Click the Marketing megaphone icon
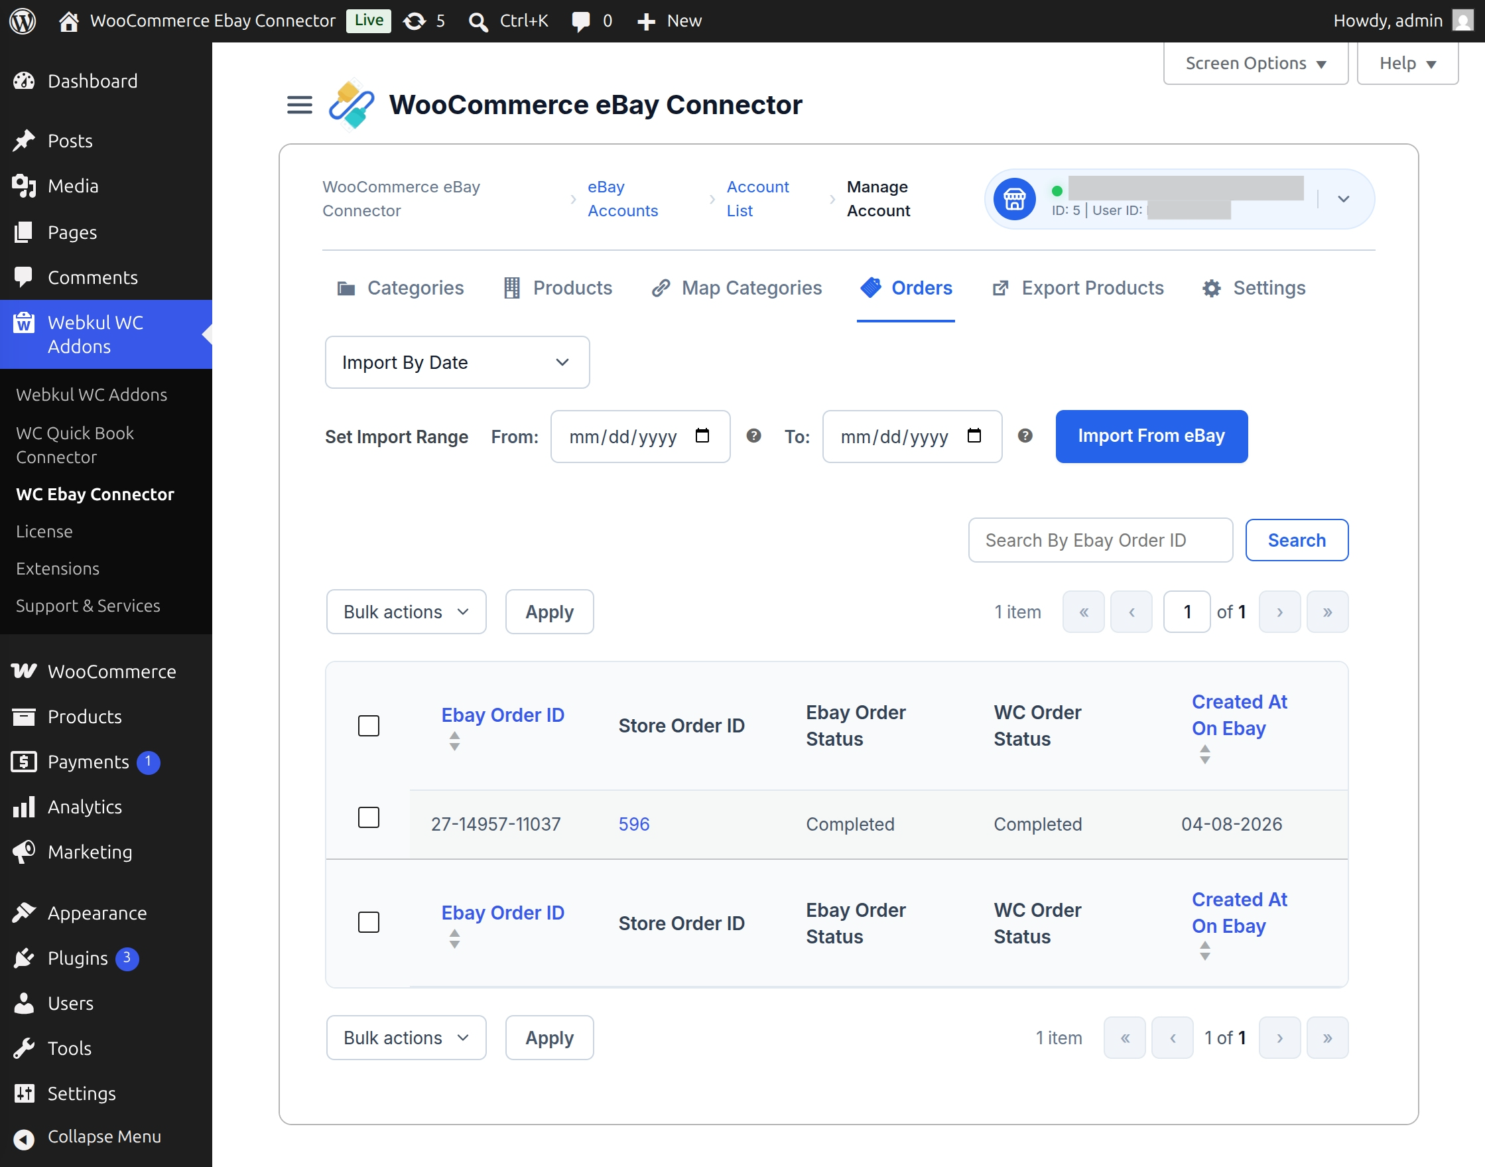Screen dimensions: 1485x1167 point(24,852)
